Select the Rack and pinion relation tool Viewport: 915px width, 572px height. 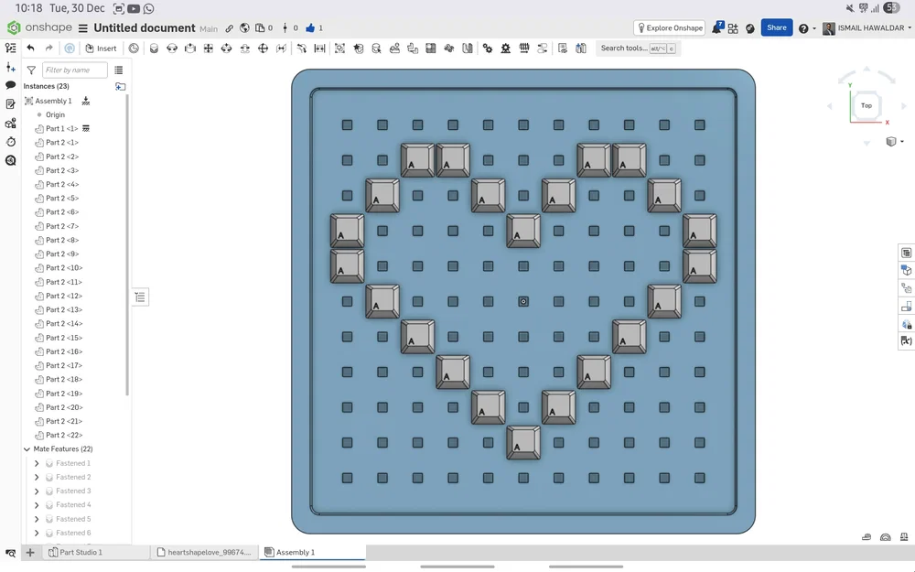[506, 49]
